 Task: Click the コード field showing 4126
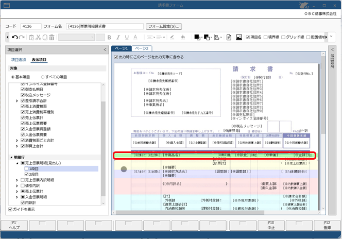click(x=31, y=26)
